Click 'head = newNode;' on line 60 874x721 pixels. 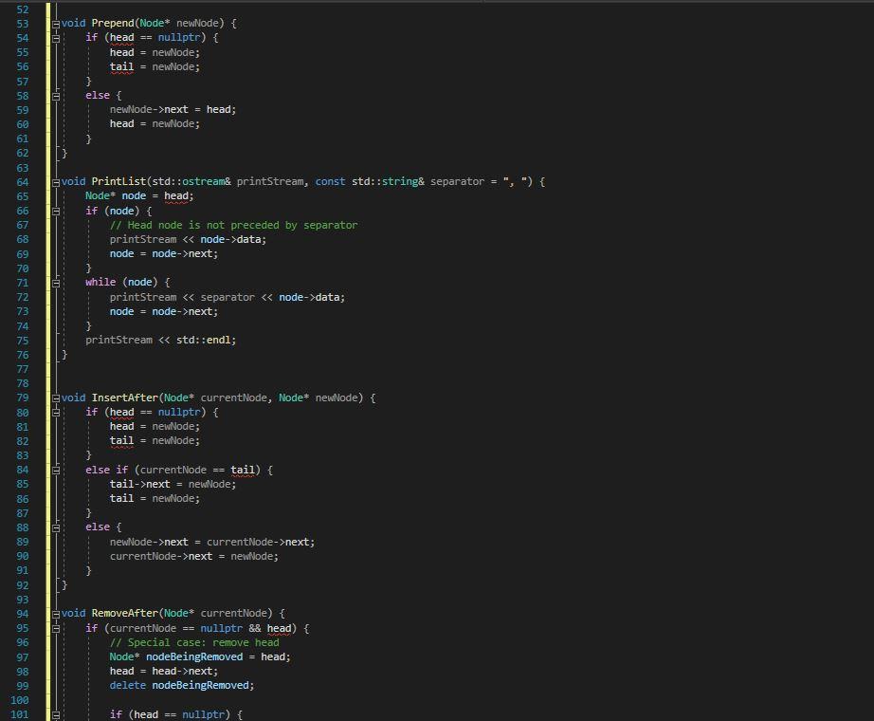[155, 124]
